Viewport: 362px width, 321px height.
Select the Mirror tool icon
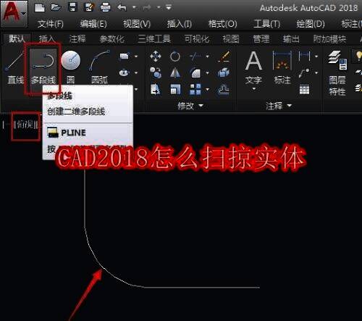tap(175, 72)
